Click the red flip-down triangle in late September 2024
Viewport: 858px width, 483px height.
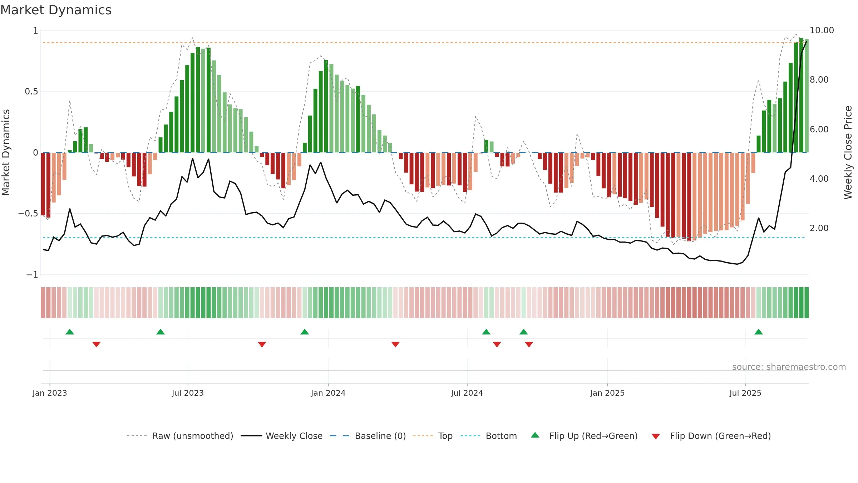(x=529, y=345)
